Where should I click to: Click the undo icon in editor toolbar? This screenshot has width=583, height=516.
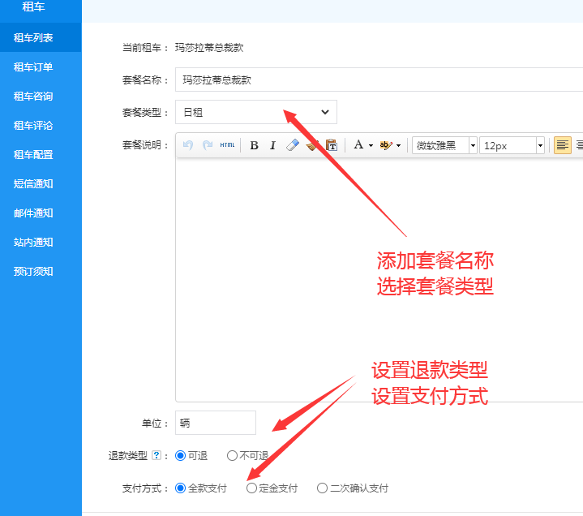(x=188, y=145)
